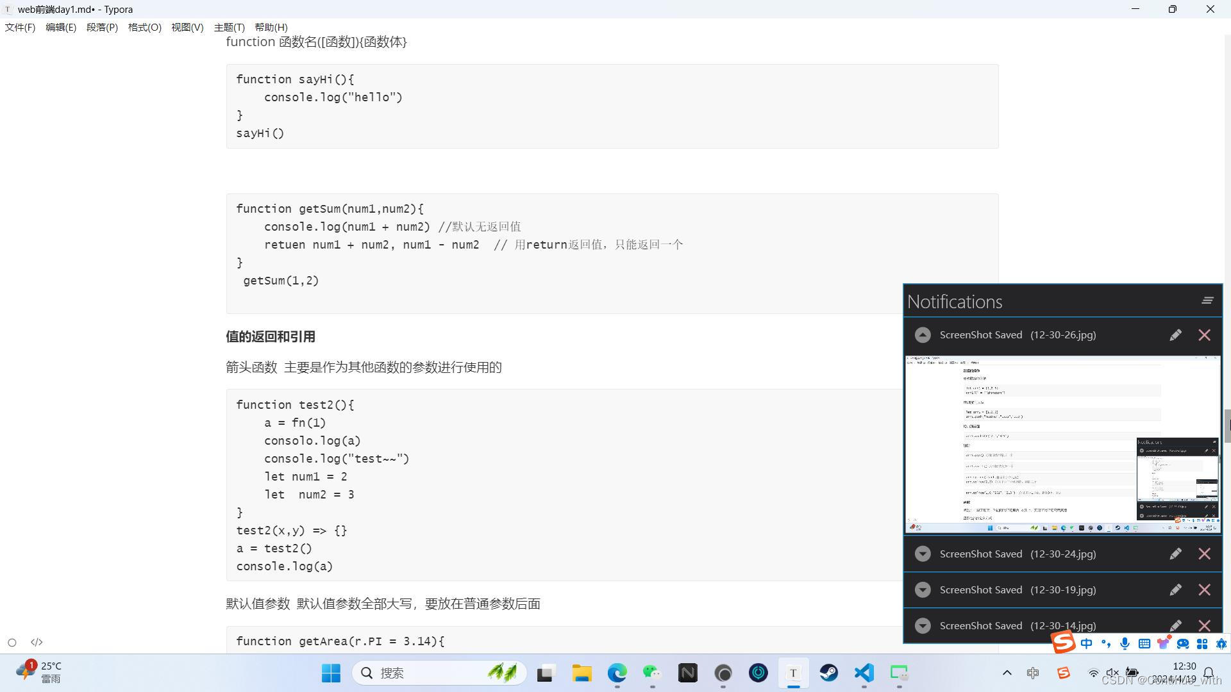The image size is (1231, 692).
Task: Open the screenshot preview thumbnail
Action: click(x=1062, y=444)
